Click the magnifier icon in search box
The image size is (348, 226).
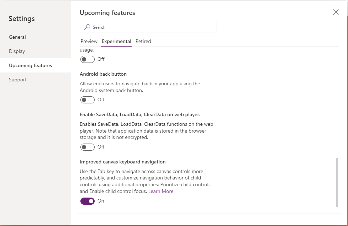(x=87, y=27)
